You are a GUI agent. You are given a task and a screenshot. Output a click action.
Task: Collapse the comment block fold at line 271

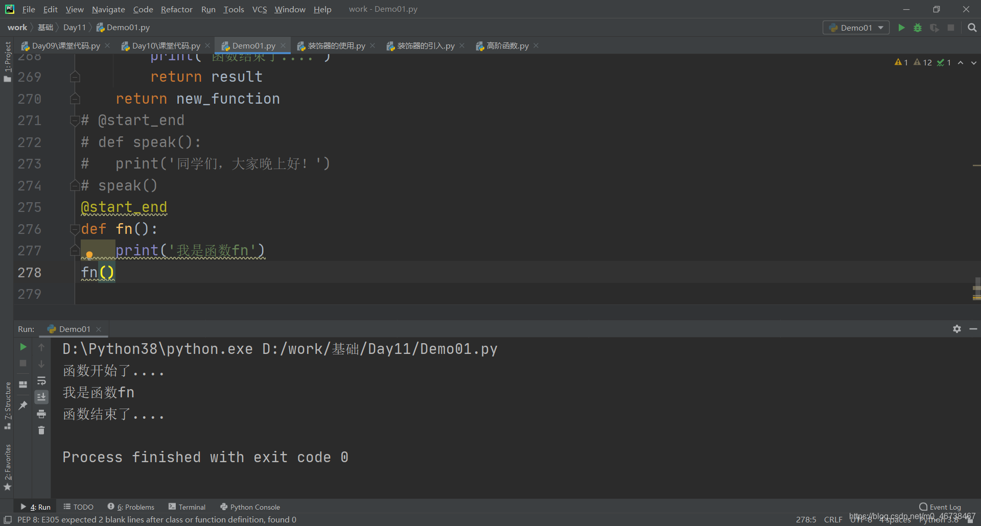coord(75,121)
